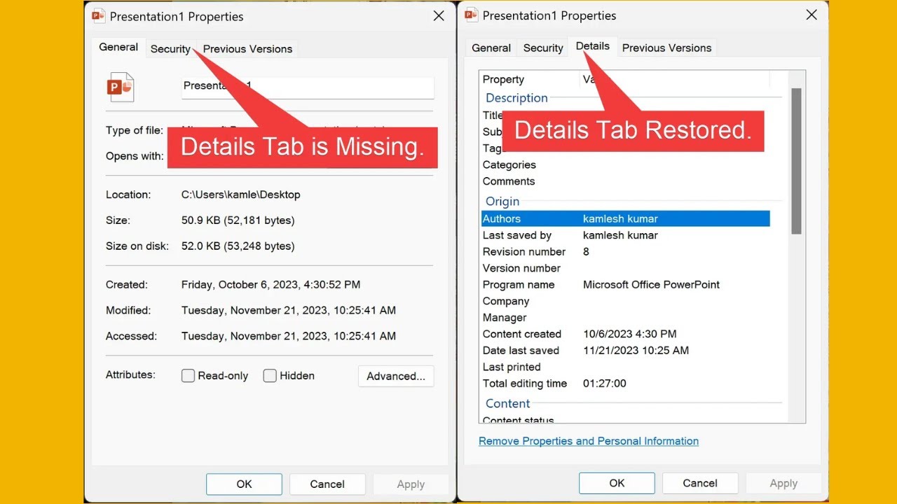Click the details list vertical scrollbar thumb
Image resolution: width=897 pixels, height=504 pixels.
coord(796,161)
